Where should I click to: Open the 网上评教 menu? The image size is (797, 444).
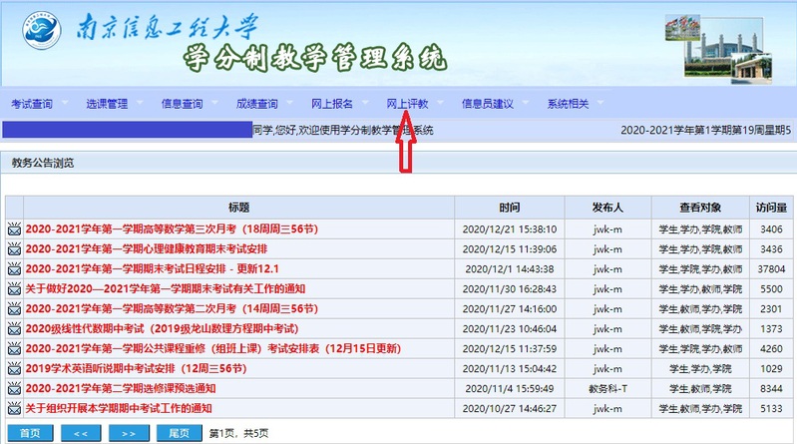(x=407, y=103)
